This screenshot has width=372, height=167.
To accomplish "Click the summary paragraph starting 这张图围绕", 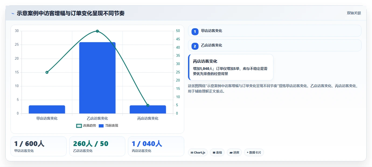I will click(x=273, y=88).
